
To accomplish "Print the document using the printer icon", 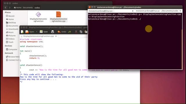I will tap(52, 31).
